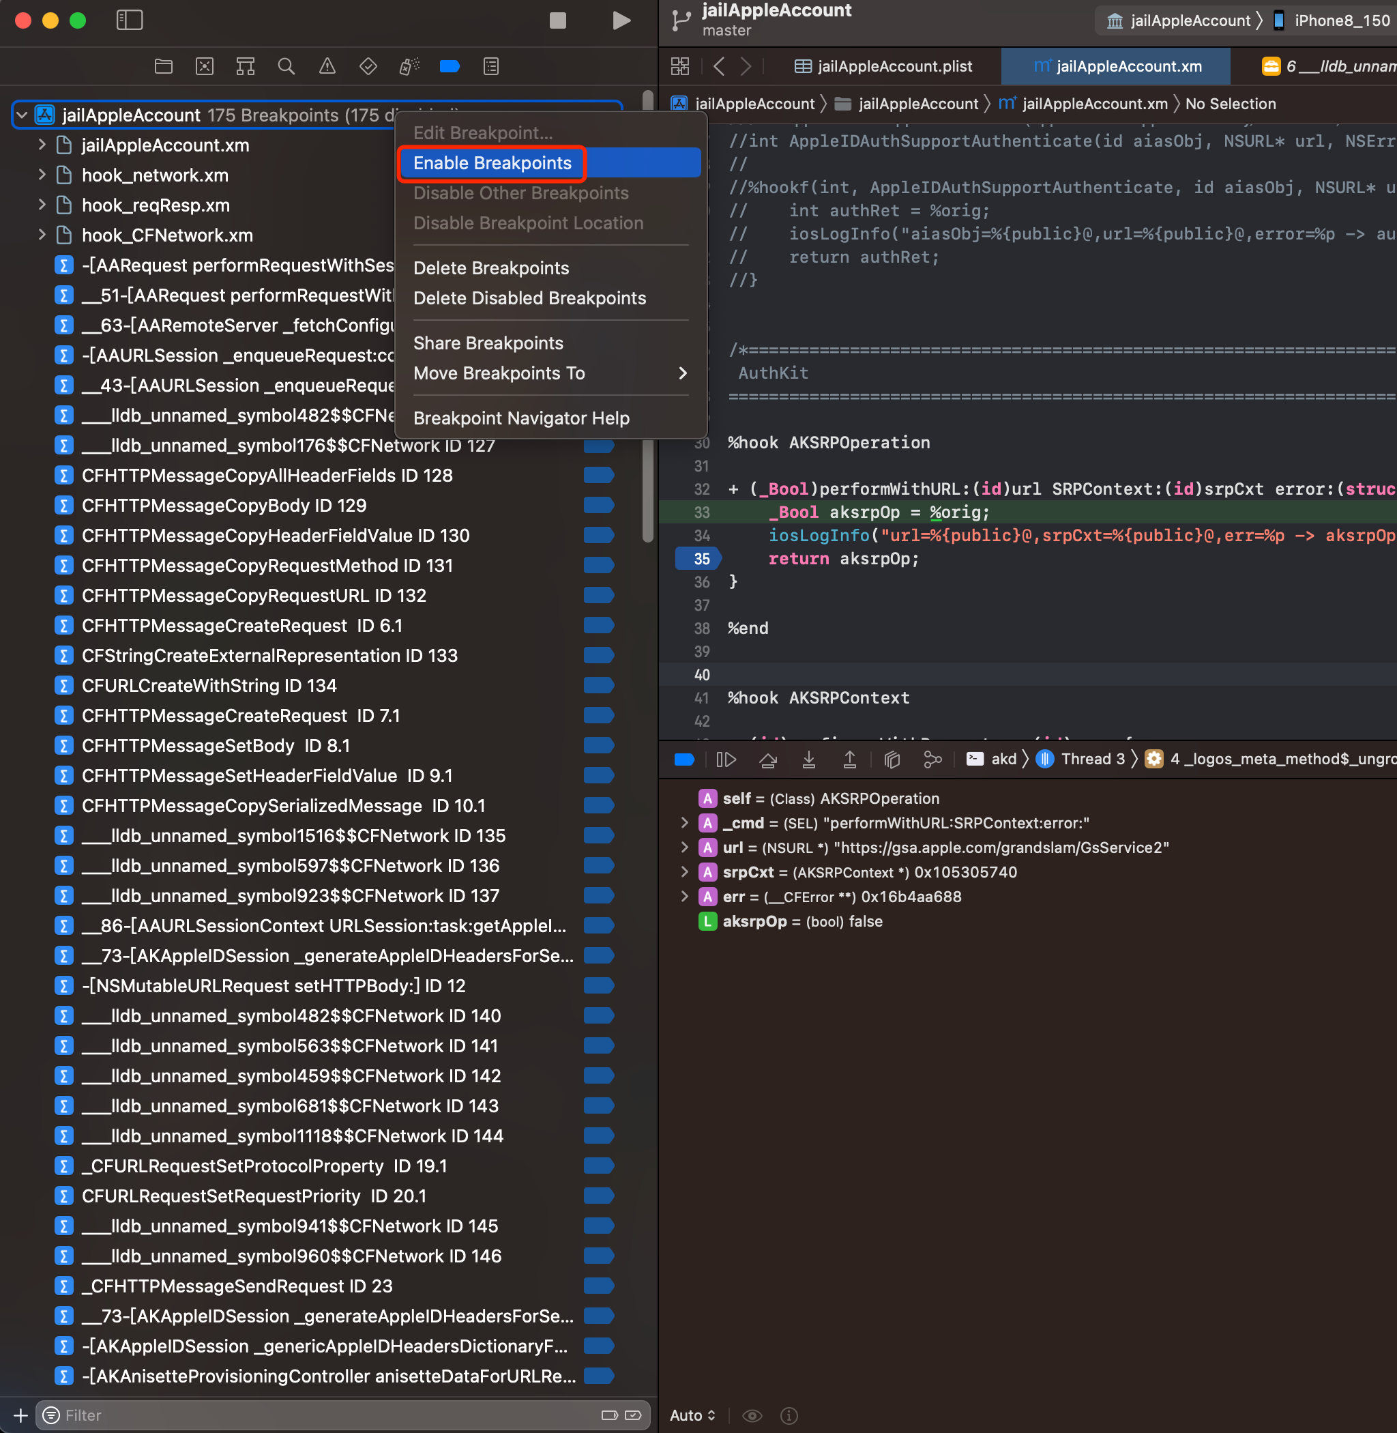This screenshot has width=1397, height=1433.
Task: Choose Delete Breakpoints menu item
Action: coord(549,268)
